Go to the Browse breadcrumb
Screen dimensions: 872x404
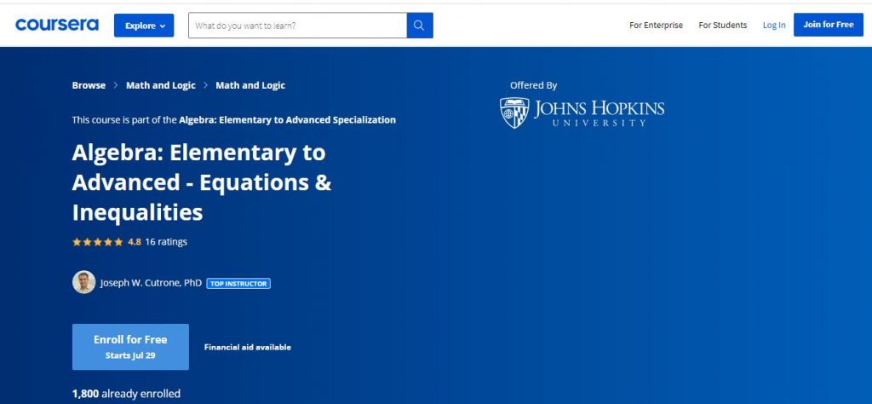pyautogui.click(x=89, y=86)
